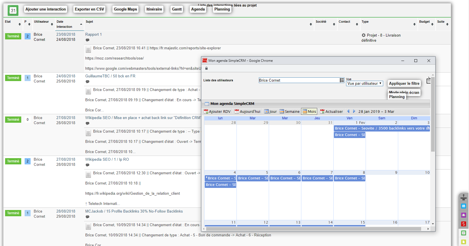
Task: Click Appliquer le filtre button
Action: (x=404, y=83)
